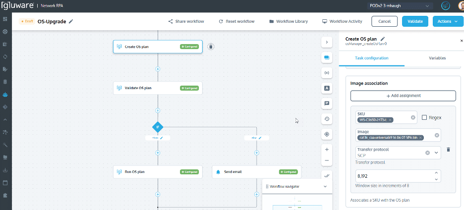Screen dimensions: 464x210
Task: Remove image assignment with trash icon
Action: 448,150
